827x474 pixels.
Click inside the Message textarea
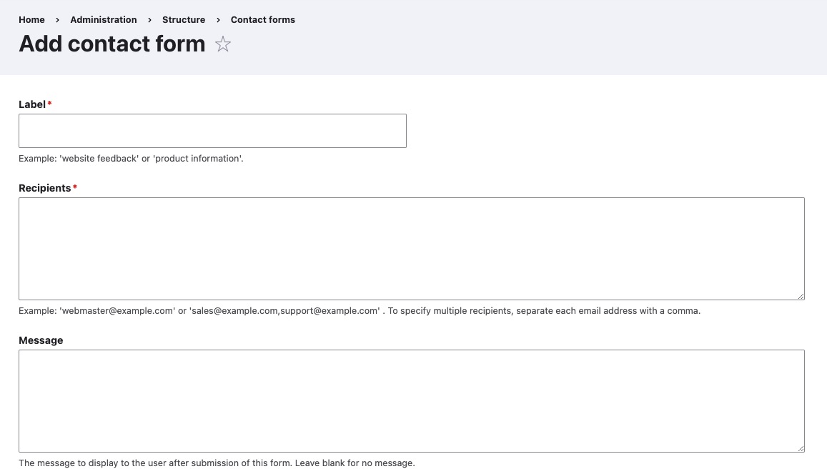411,400
